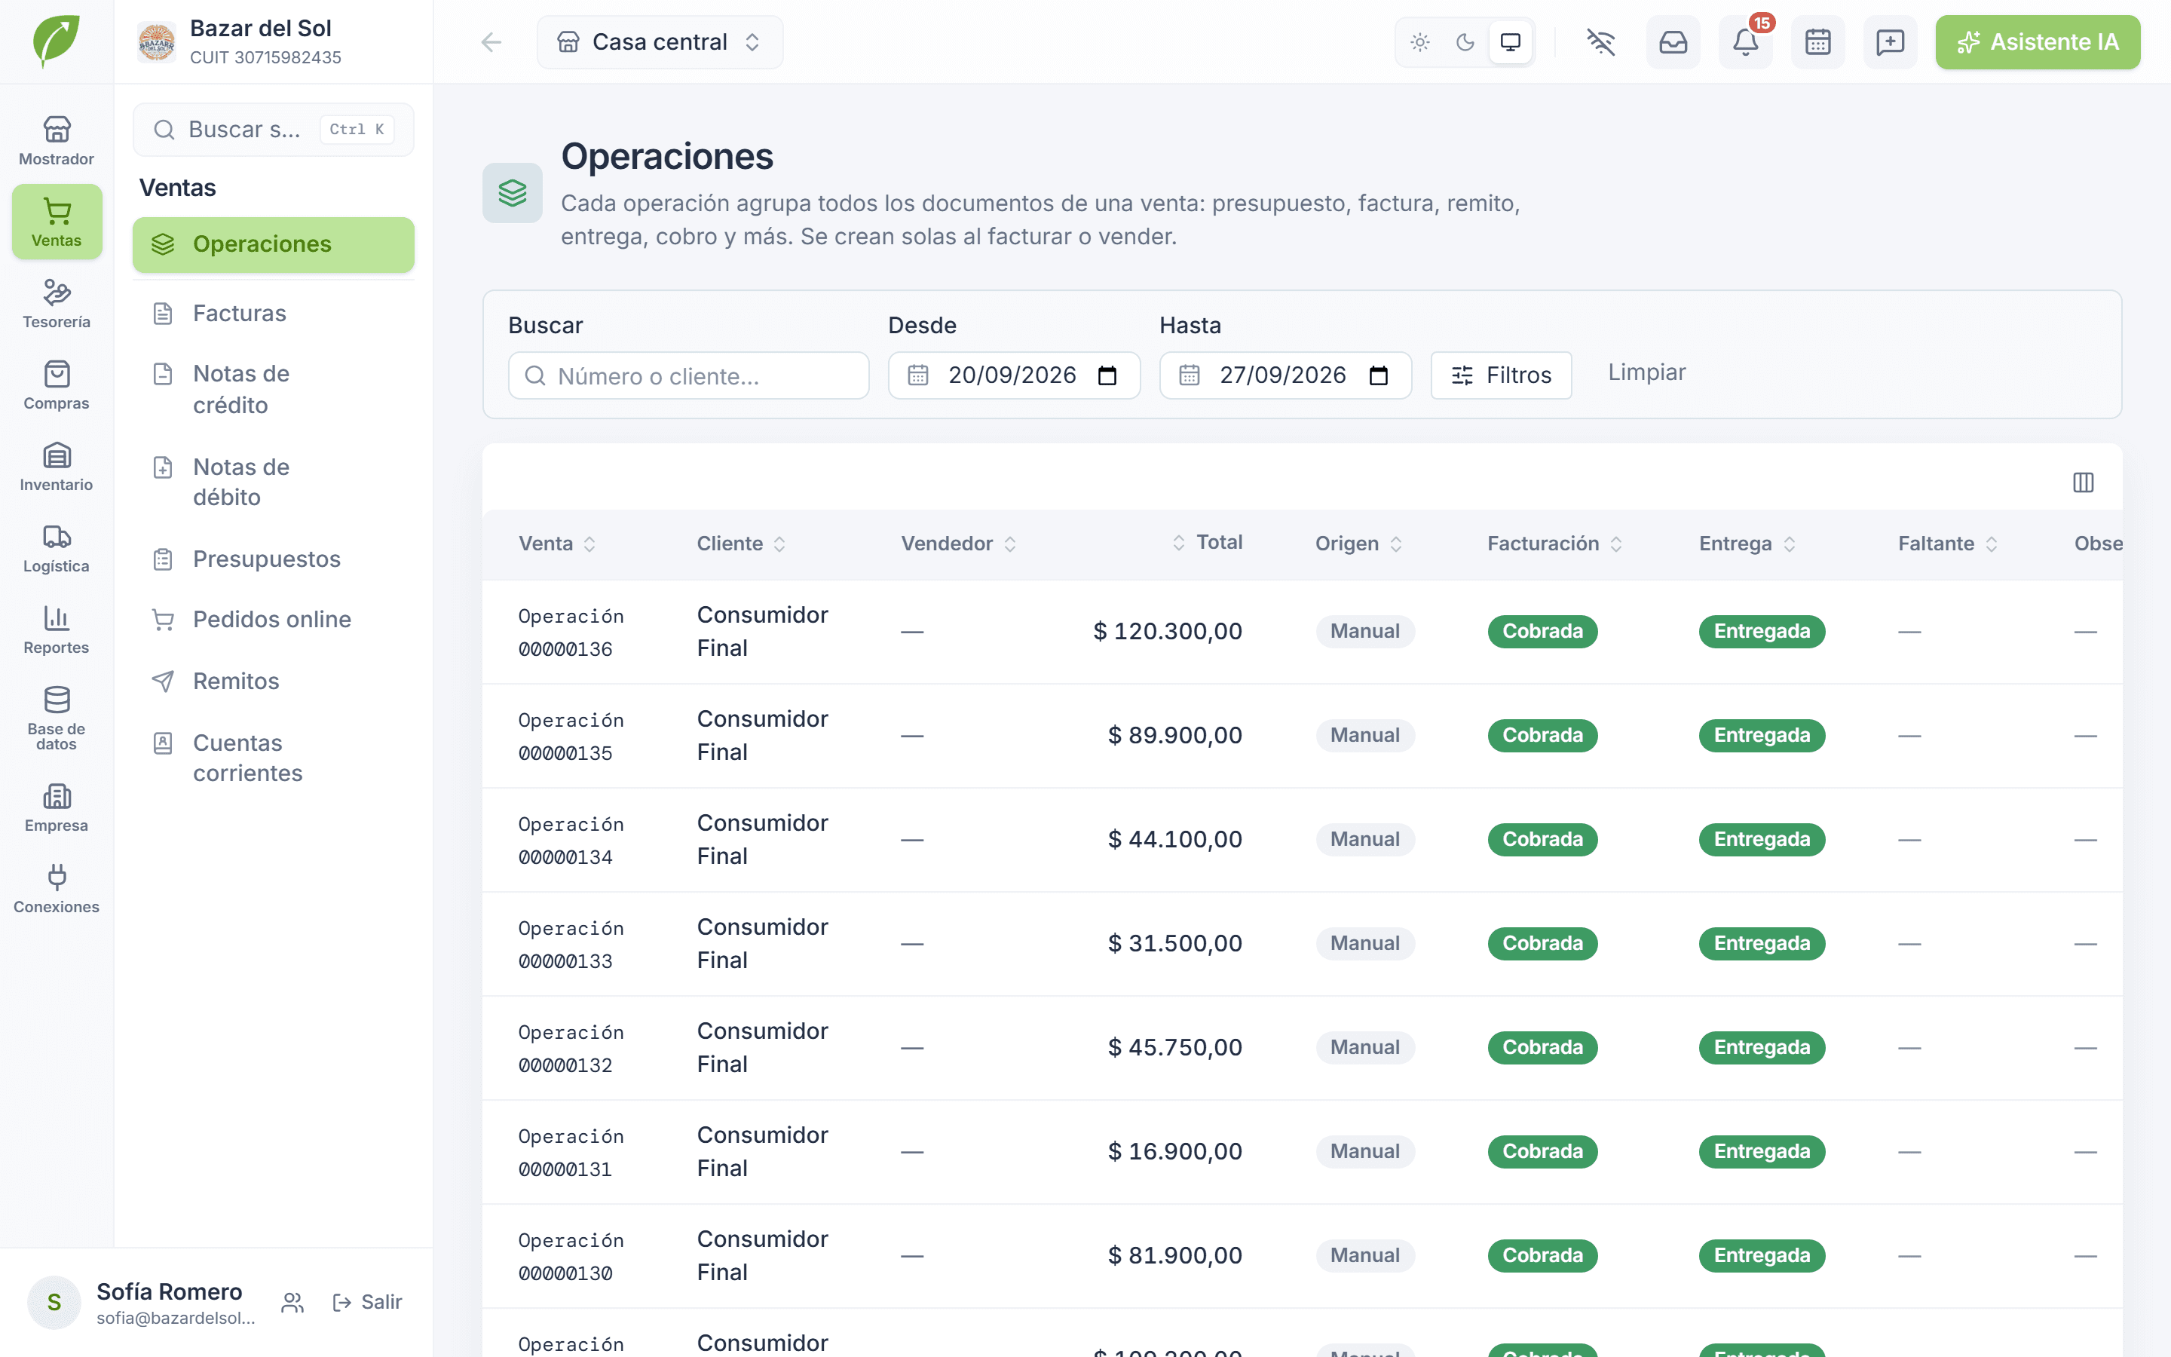The image size is (2171, 1357).
Task: Go to the Compras module
Action: coord(57,385)
